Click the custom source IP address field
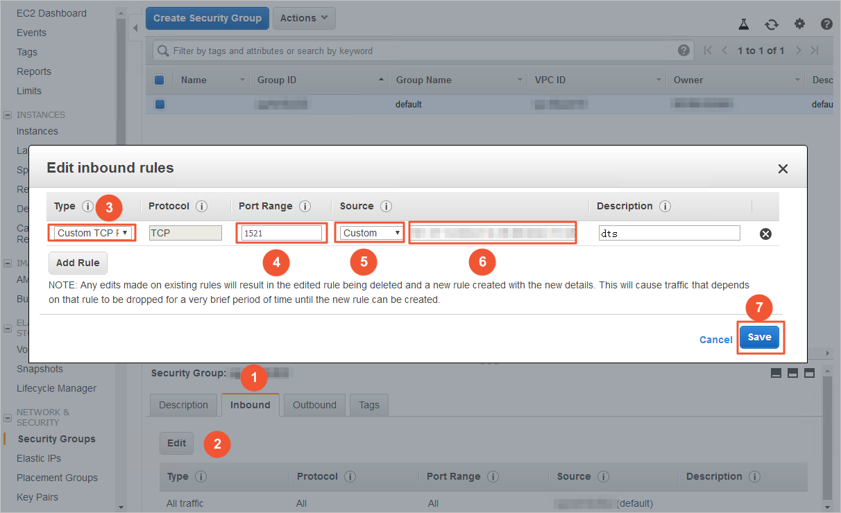 (x=493, y=233)
